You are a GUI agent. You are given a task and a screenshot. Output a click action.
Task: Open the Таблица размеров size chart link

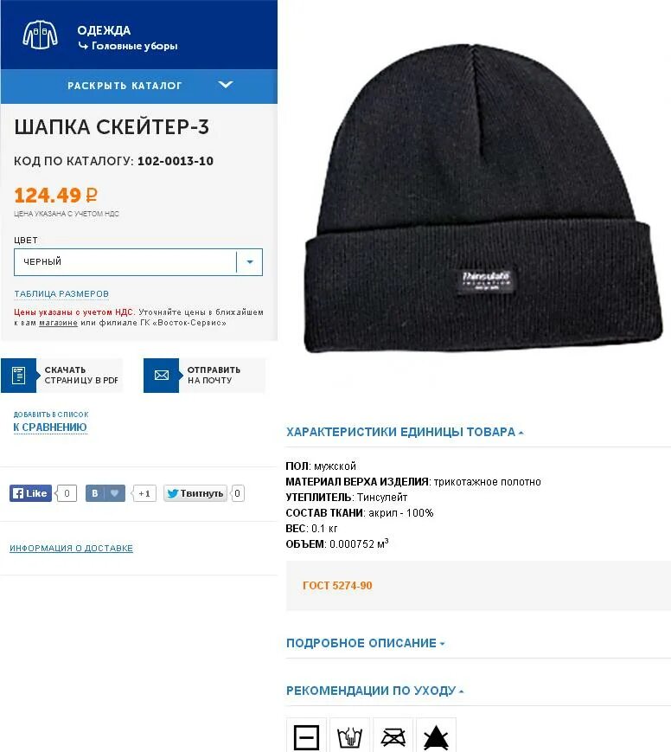[x=61, y=293]
